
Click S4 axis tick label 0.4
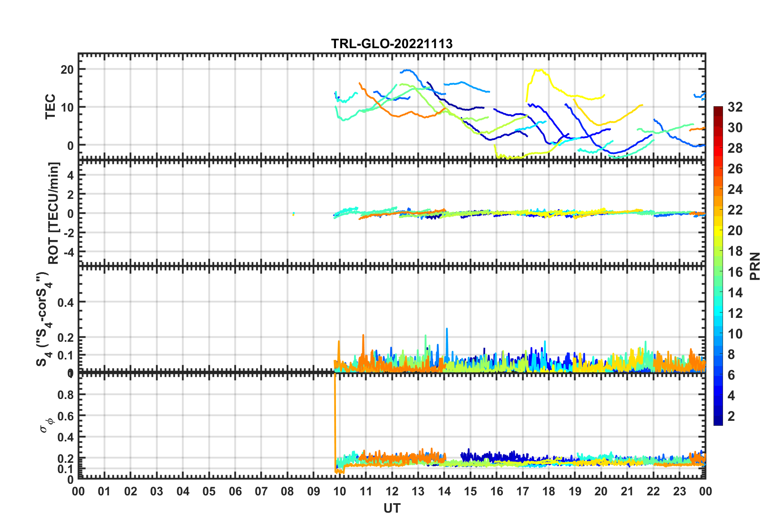click(x=66, y=302)
